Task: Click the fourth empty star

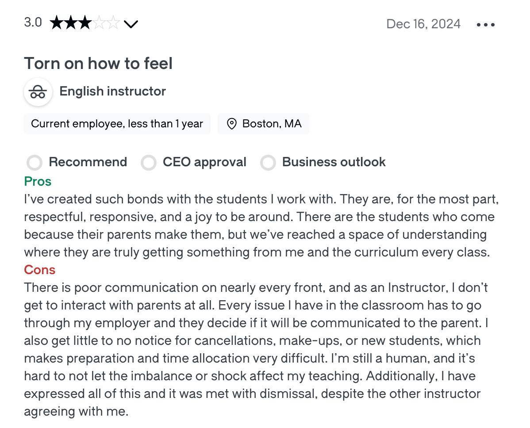Action: (x=100, y=23)
